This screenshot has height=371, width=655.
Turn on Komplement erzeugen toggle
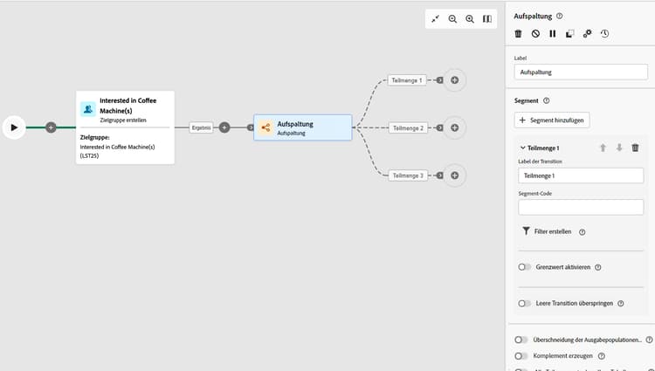(521, 356)
